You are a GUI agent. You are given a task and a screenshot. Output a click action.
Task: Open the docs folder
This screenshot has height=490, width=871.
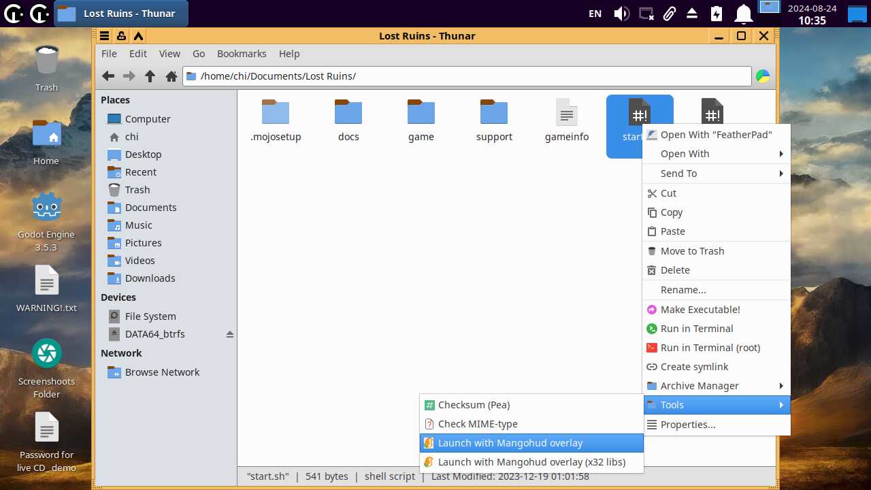pos(348,120)
